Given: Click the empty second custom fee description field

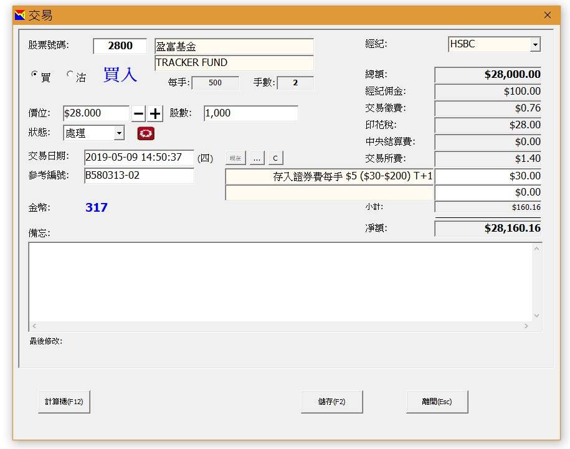Looking at the screenshot, I should pos(330,193).
